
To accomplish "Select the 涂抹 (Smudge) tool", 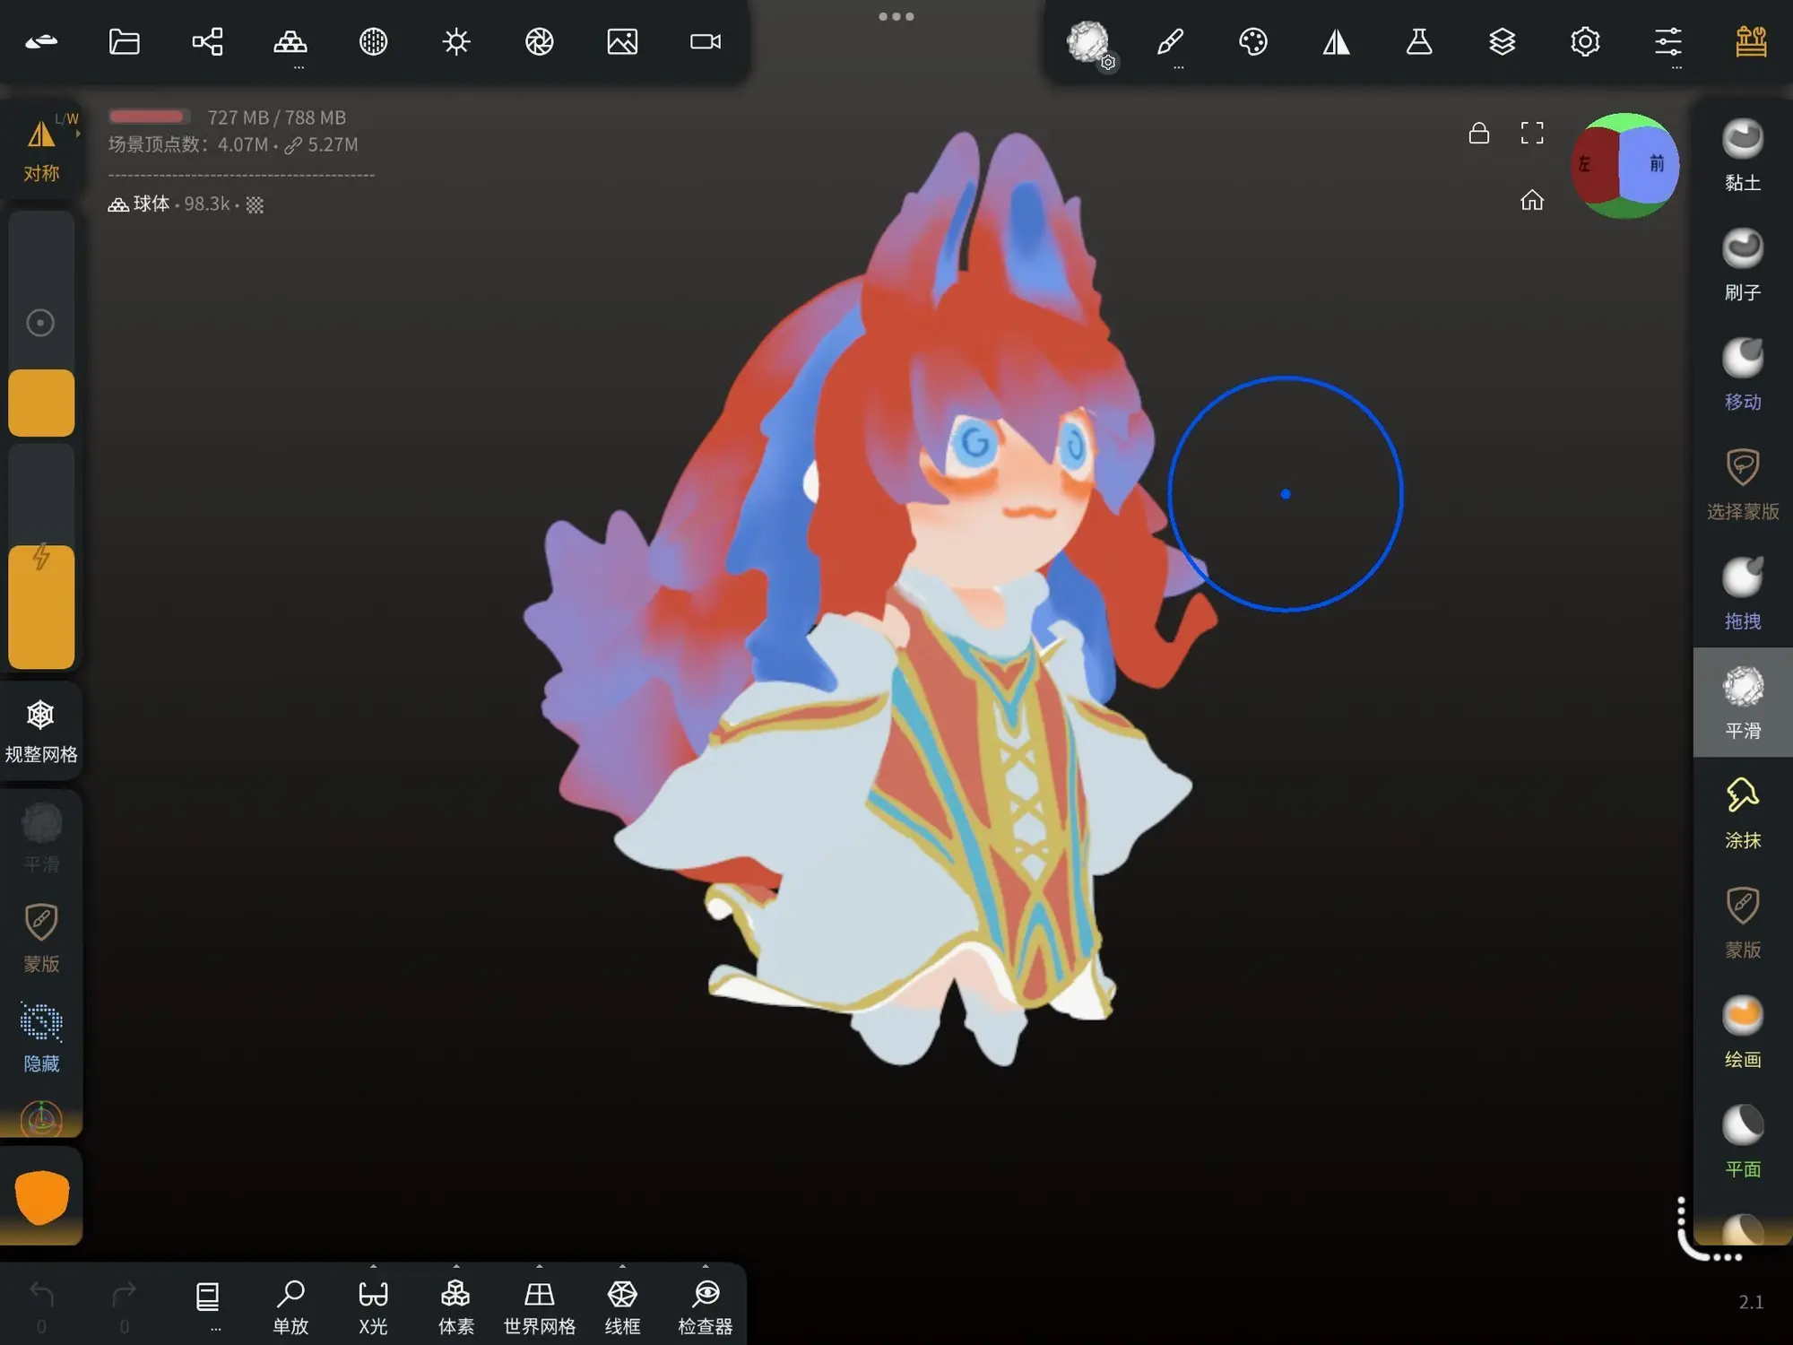I will (x=1742, y=812).
